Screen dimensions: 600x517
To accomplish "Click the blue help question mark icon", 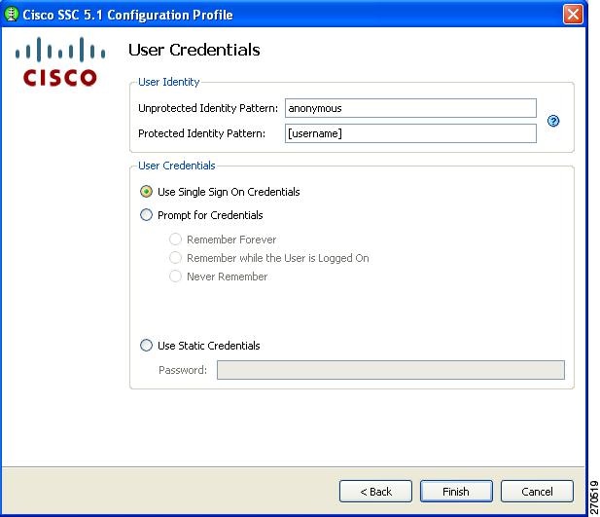I will [x=553, y=121].
